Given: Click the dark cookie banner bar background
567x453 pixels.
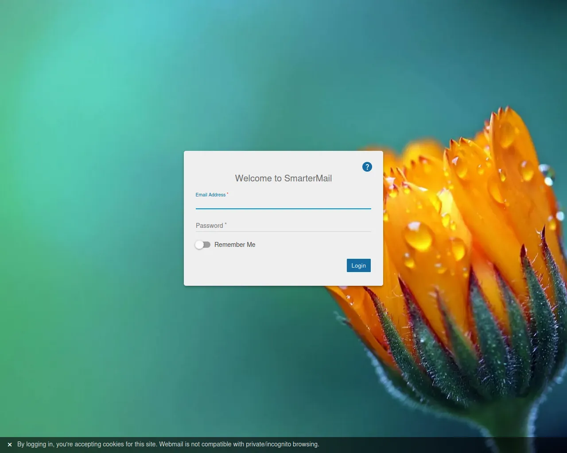Looking at the screenshot, I should tap(443, 445).
